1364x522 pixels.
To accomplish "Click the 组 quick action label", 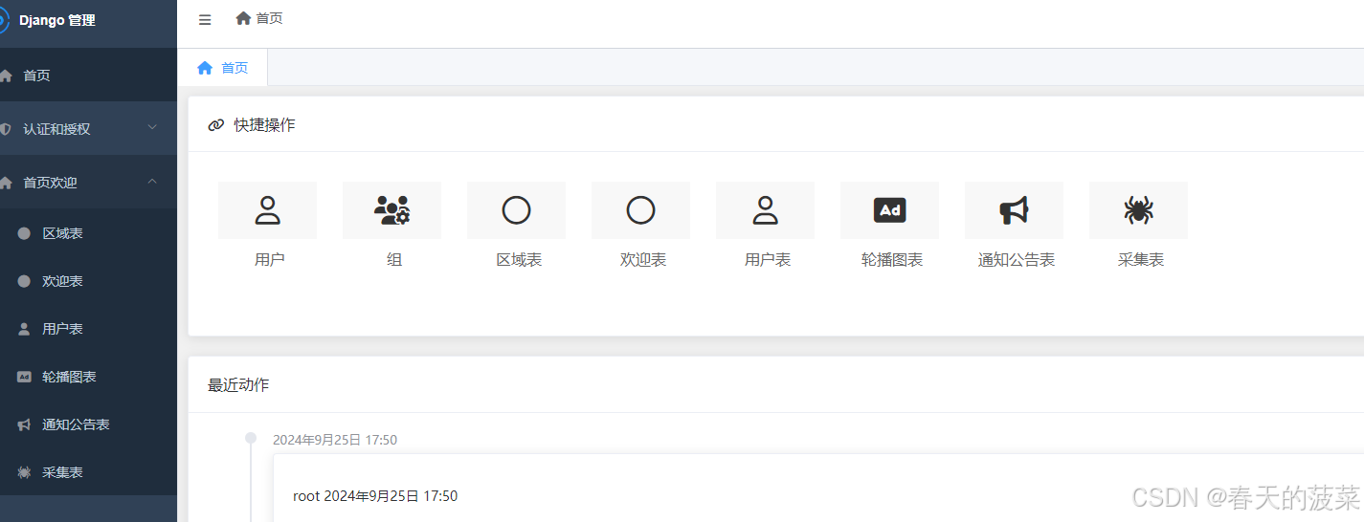I will click(394, 260).
